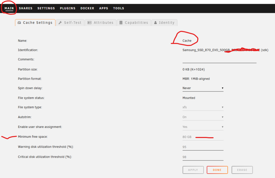The image size is (275, 178).
Task: Switch to the Attributes tab
Action: pos(100,23)
